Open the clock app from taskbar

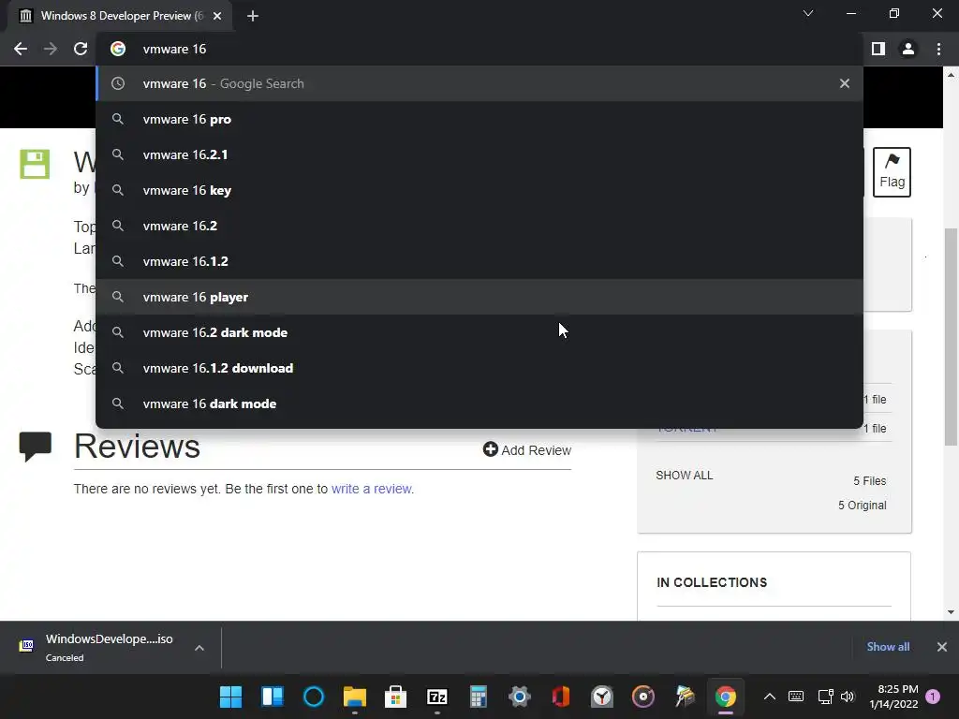[602, 697]
